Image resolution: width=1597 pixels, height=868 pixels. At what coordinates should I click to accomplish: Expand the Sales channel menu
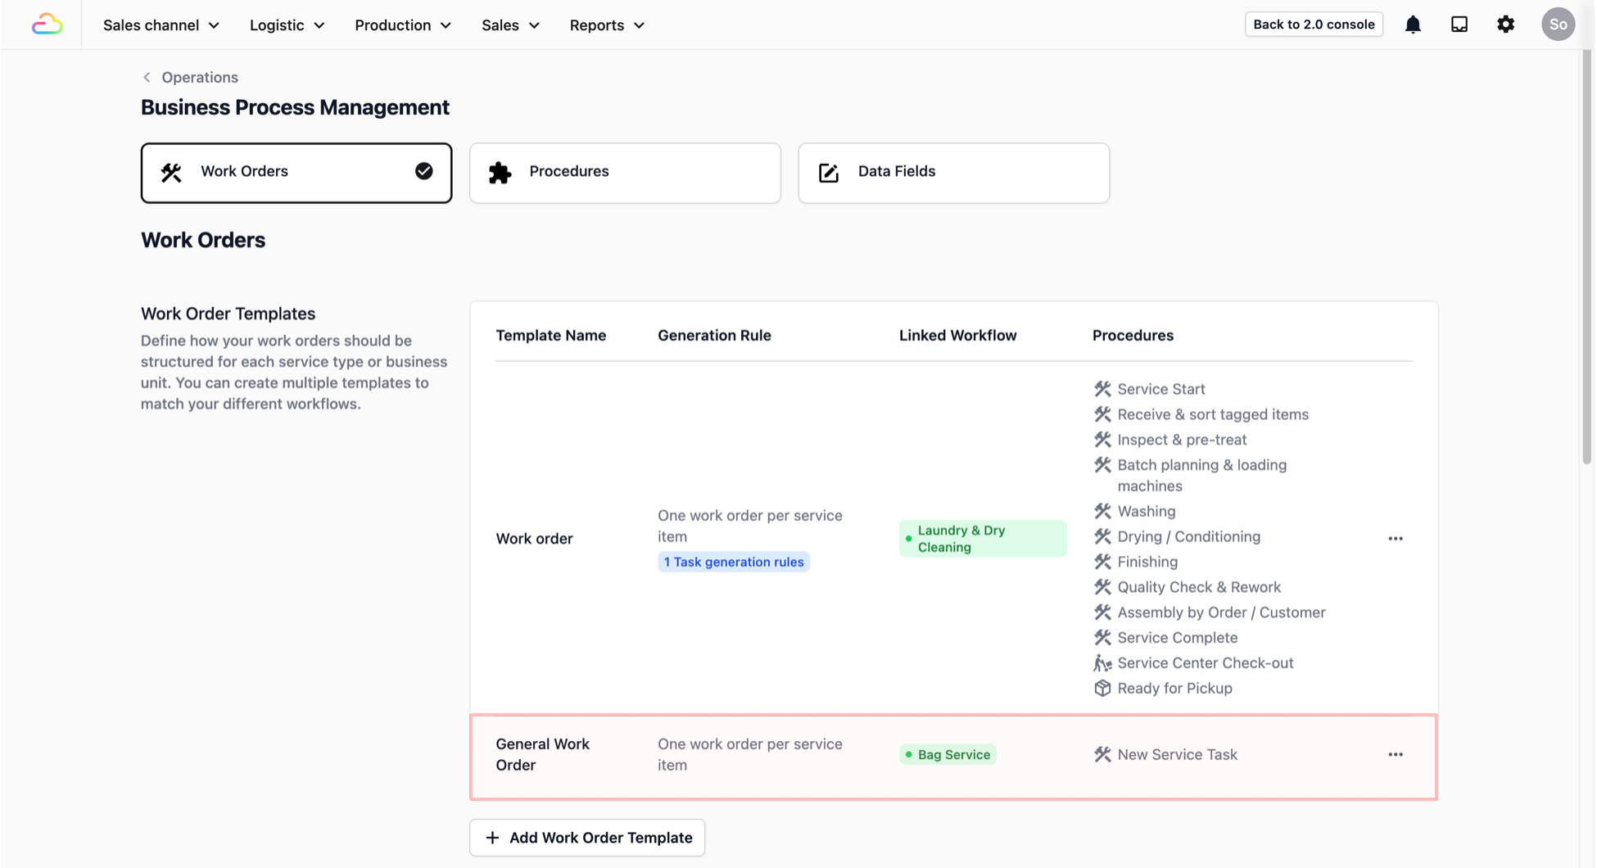point(161,25)
